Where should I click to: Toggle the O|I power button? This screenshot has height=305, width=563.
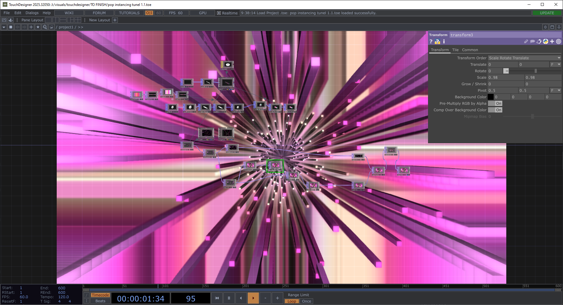pos(149,13)
